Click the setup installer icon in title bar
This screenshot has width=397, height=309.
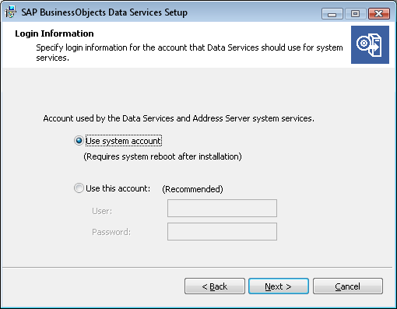[10, 12]
